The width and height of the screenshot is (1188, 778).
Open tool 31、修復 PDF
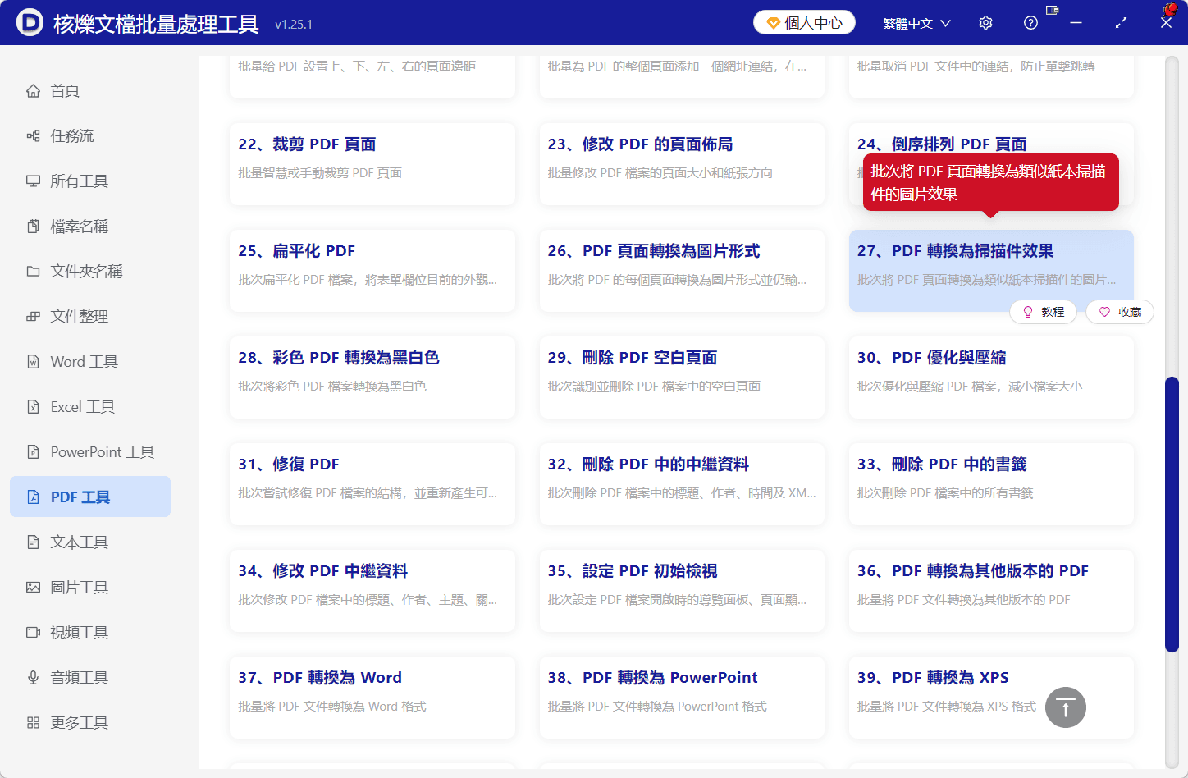click(372, 484)
